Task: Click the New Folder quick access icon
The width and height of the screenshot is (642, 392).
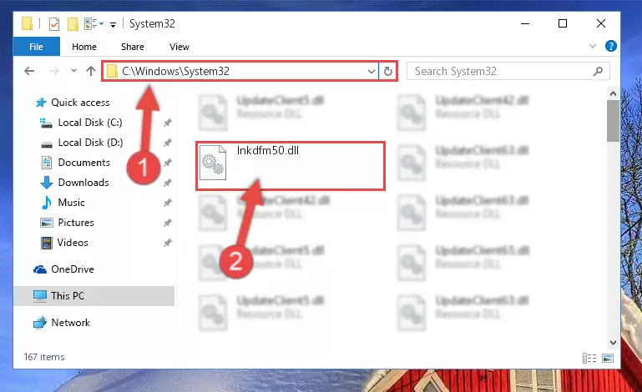Action: (73, 24)
